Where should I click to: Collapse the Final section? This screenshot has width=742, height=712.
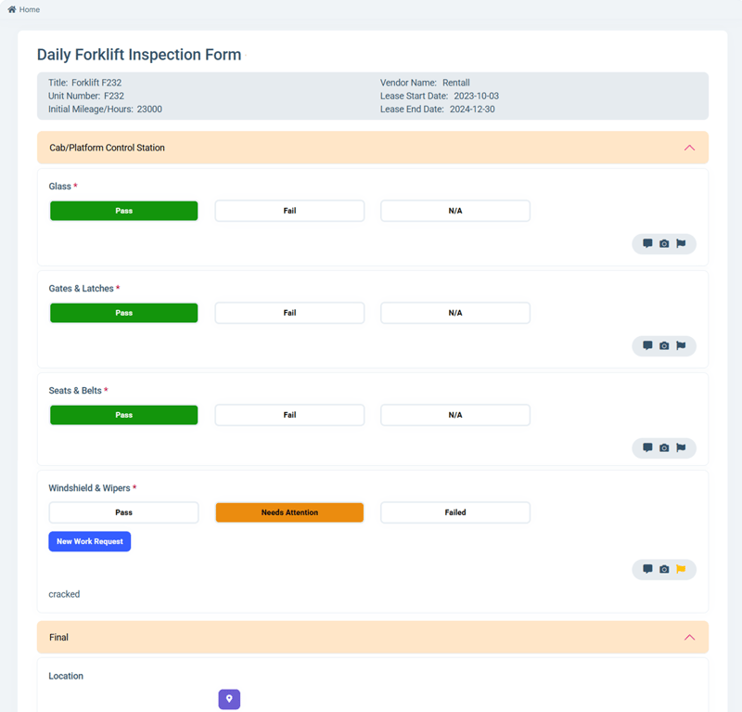click(689, 638)
